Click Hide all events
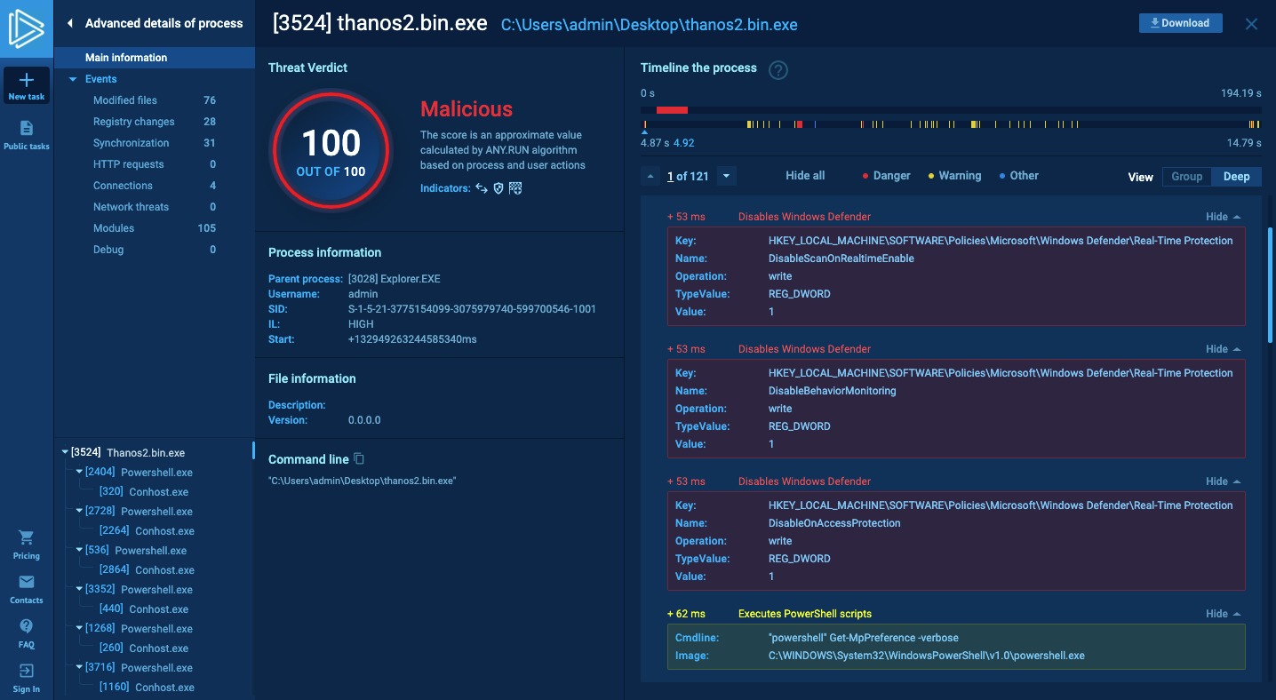Viewport: 1276px width, 700px height. click(x=805, y=176)
